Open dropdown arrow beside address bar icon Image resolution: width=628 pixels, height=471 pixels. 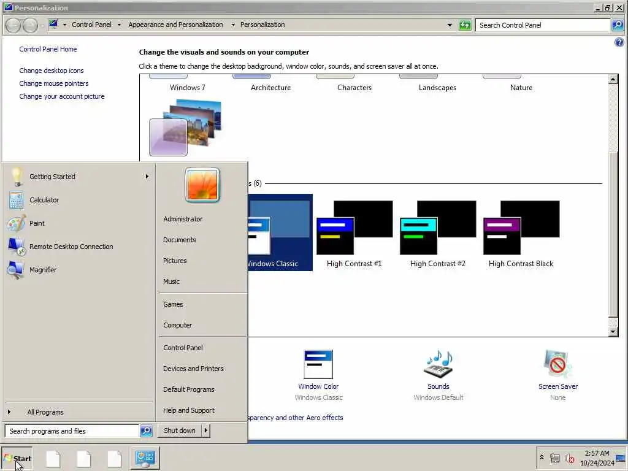click(64, 25)
